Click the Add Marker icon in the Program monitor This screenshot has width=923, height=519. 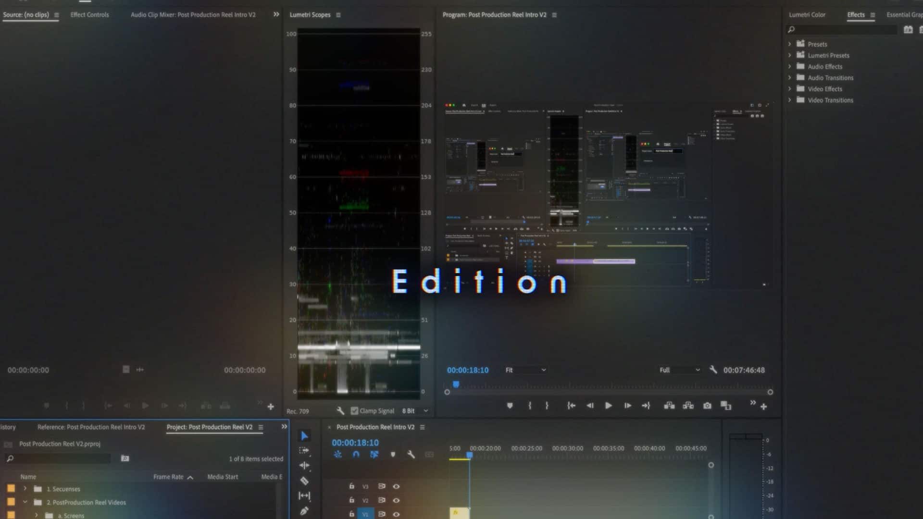(510, 406)
